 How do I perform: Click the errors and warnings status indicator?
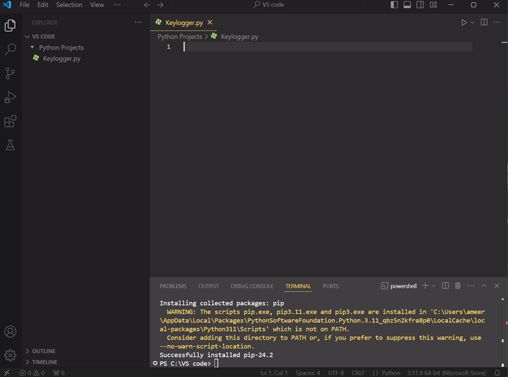32,373
